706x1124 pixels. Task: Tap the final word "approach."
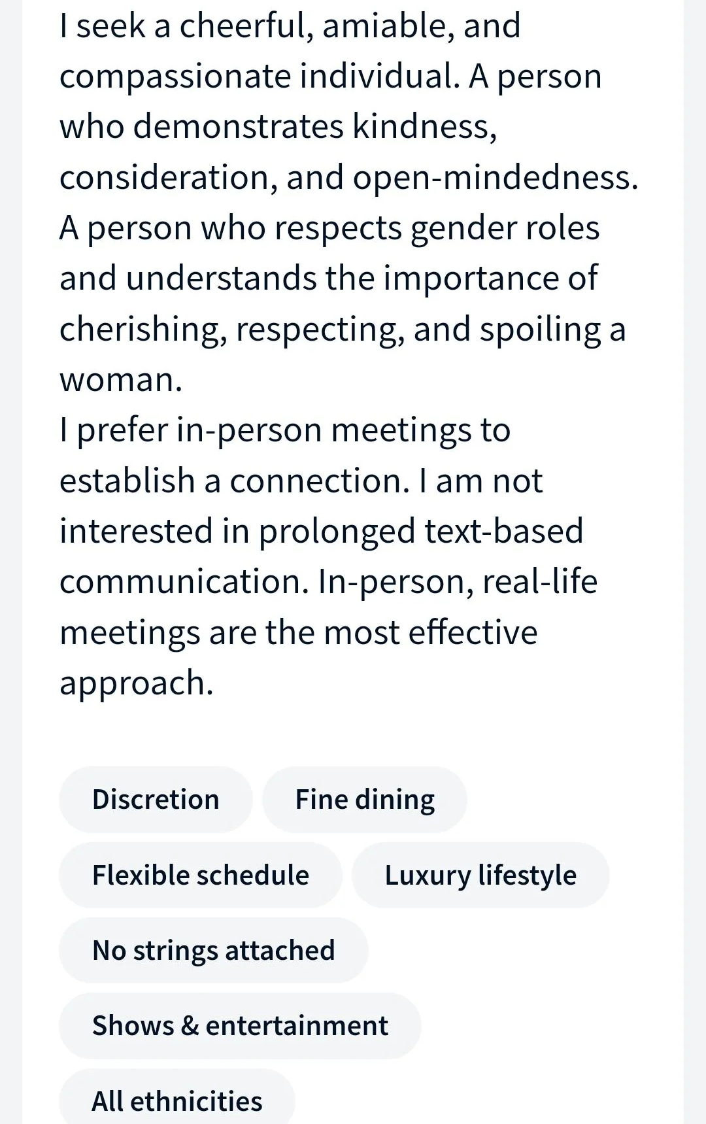click(x=137, y=683)
